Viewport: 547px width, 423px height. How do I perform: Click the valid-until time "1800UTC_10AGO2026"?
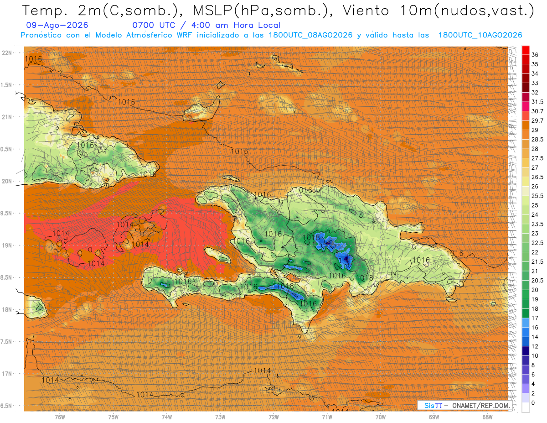[480, 35]
